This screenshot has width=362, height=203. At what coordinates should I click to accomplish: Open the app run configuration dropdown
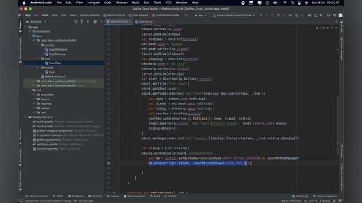pyautogui.click(x=201, y=15)
